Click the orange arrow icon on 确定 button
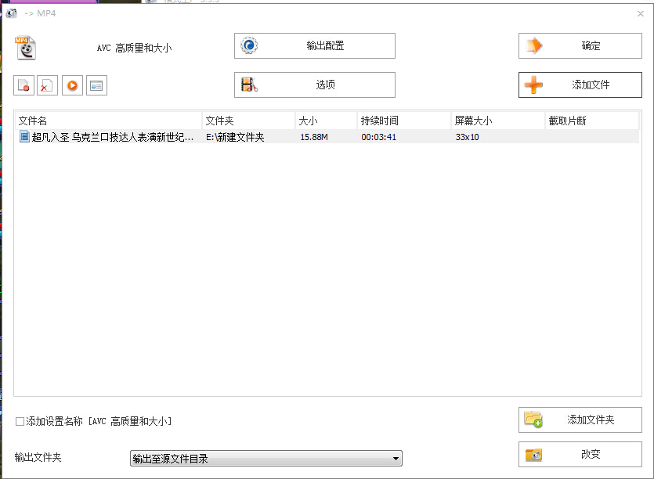Image resolution: width=654 pixels, height=479 pixels. [533, 45]
